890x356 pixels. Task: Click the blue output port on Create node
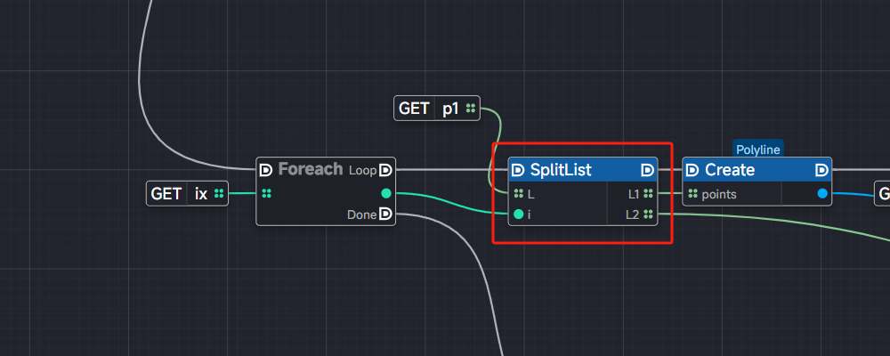tap(822, 193)
